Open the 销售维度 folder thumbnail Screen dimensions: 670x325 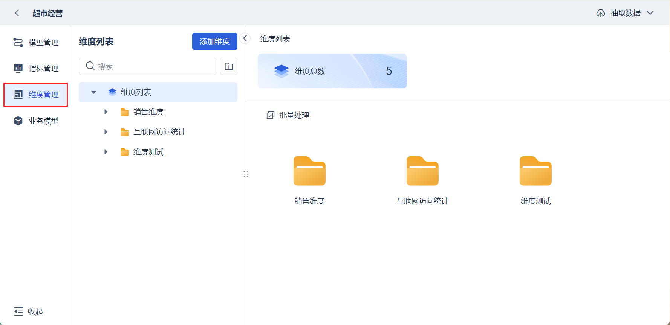pos(309,171)
